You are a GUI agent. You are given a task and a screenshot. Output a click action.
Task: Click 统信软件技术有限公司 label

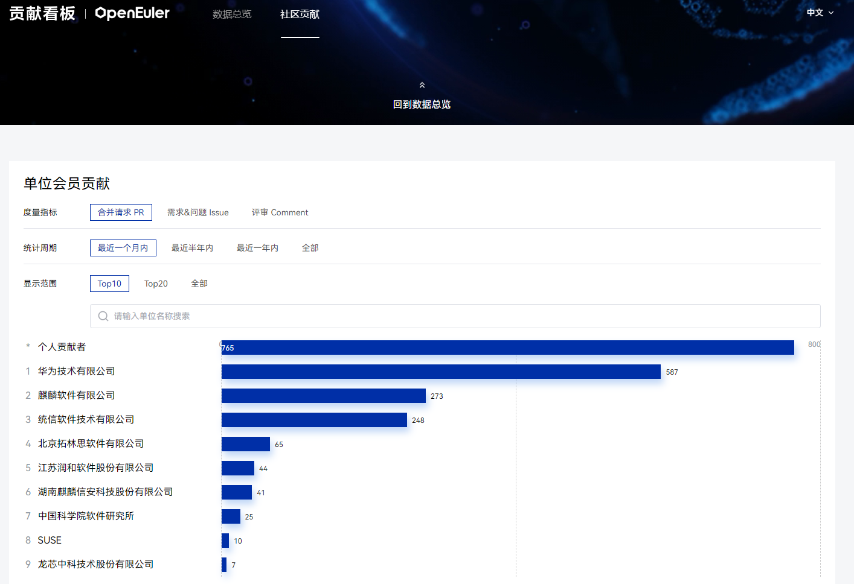86,419
